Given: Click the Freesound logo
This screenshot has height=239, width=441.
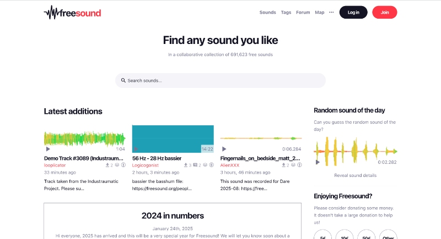Looking at the screenshot, I should coord(72,12).
